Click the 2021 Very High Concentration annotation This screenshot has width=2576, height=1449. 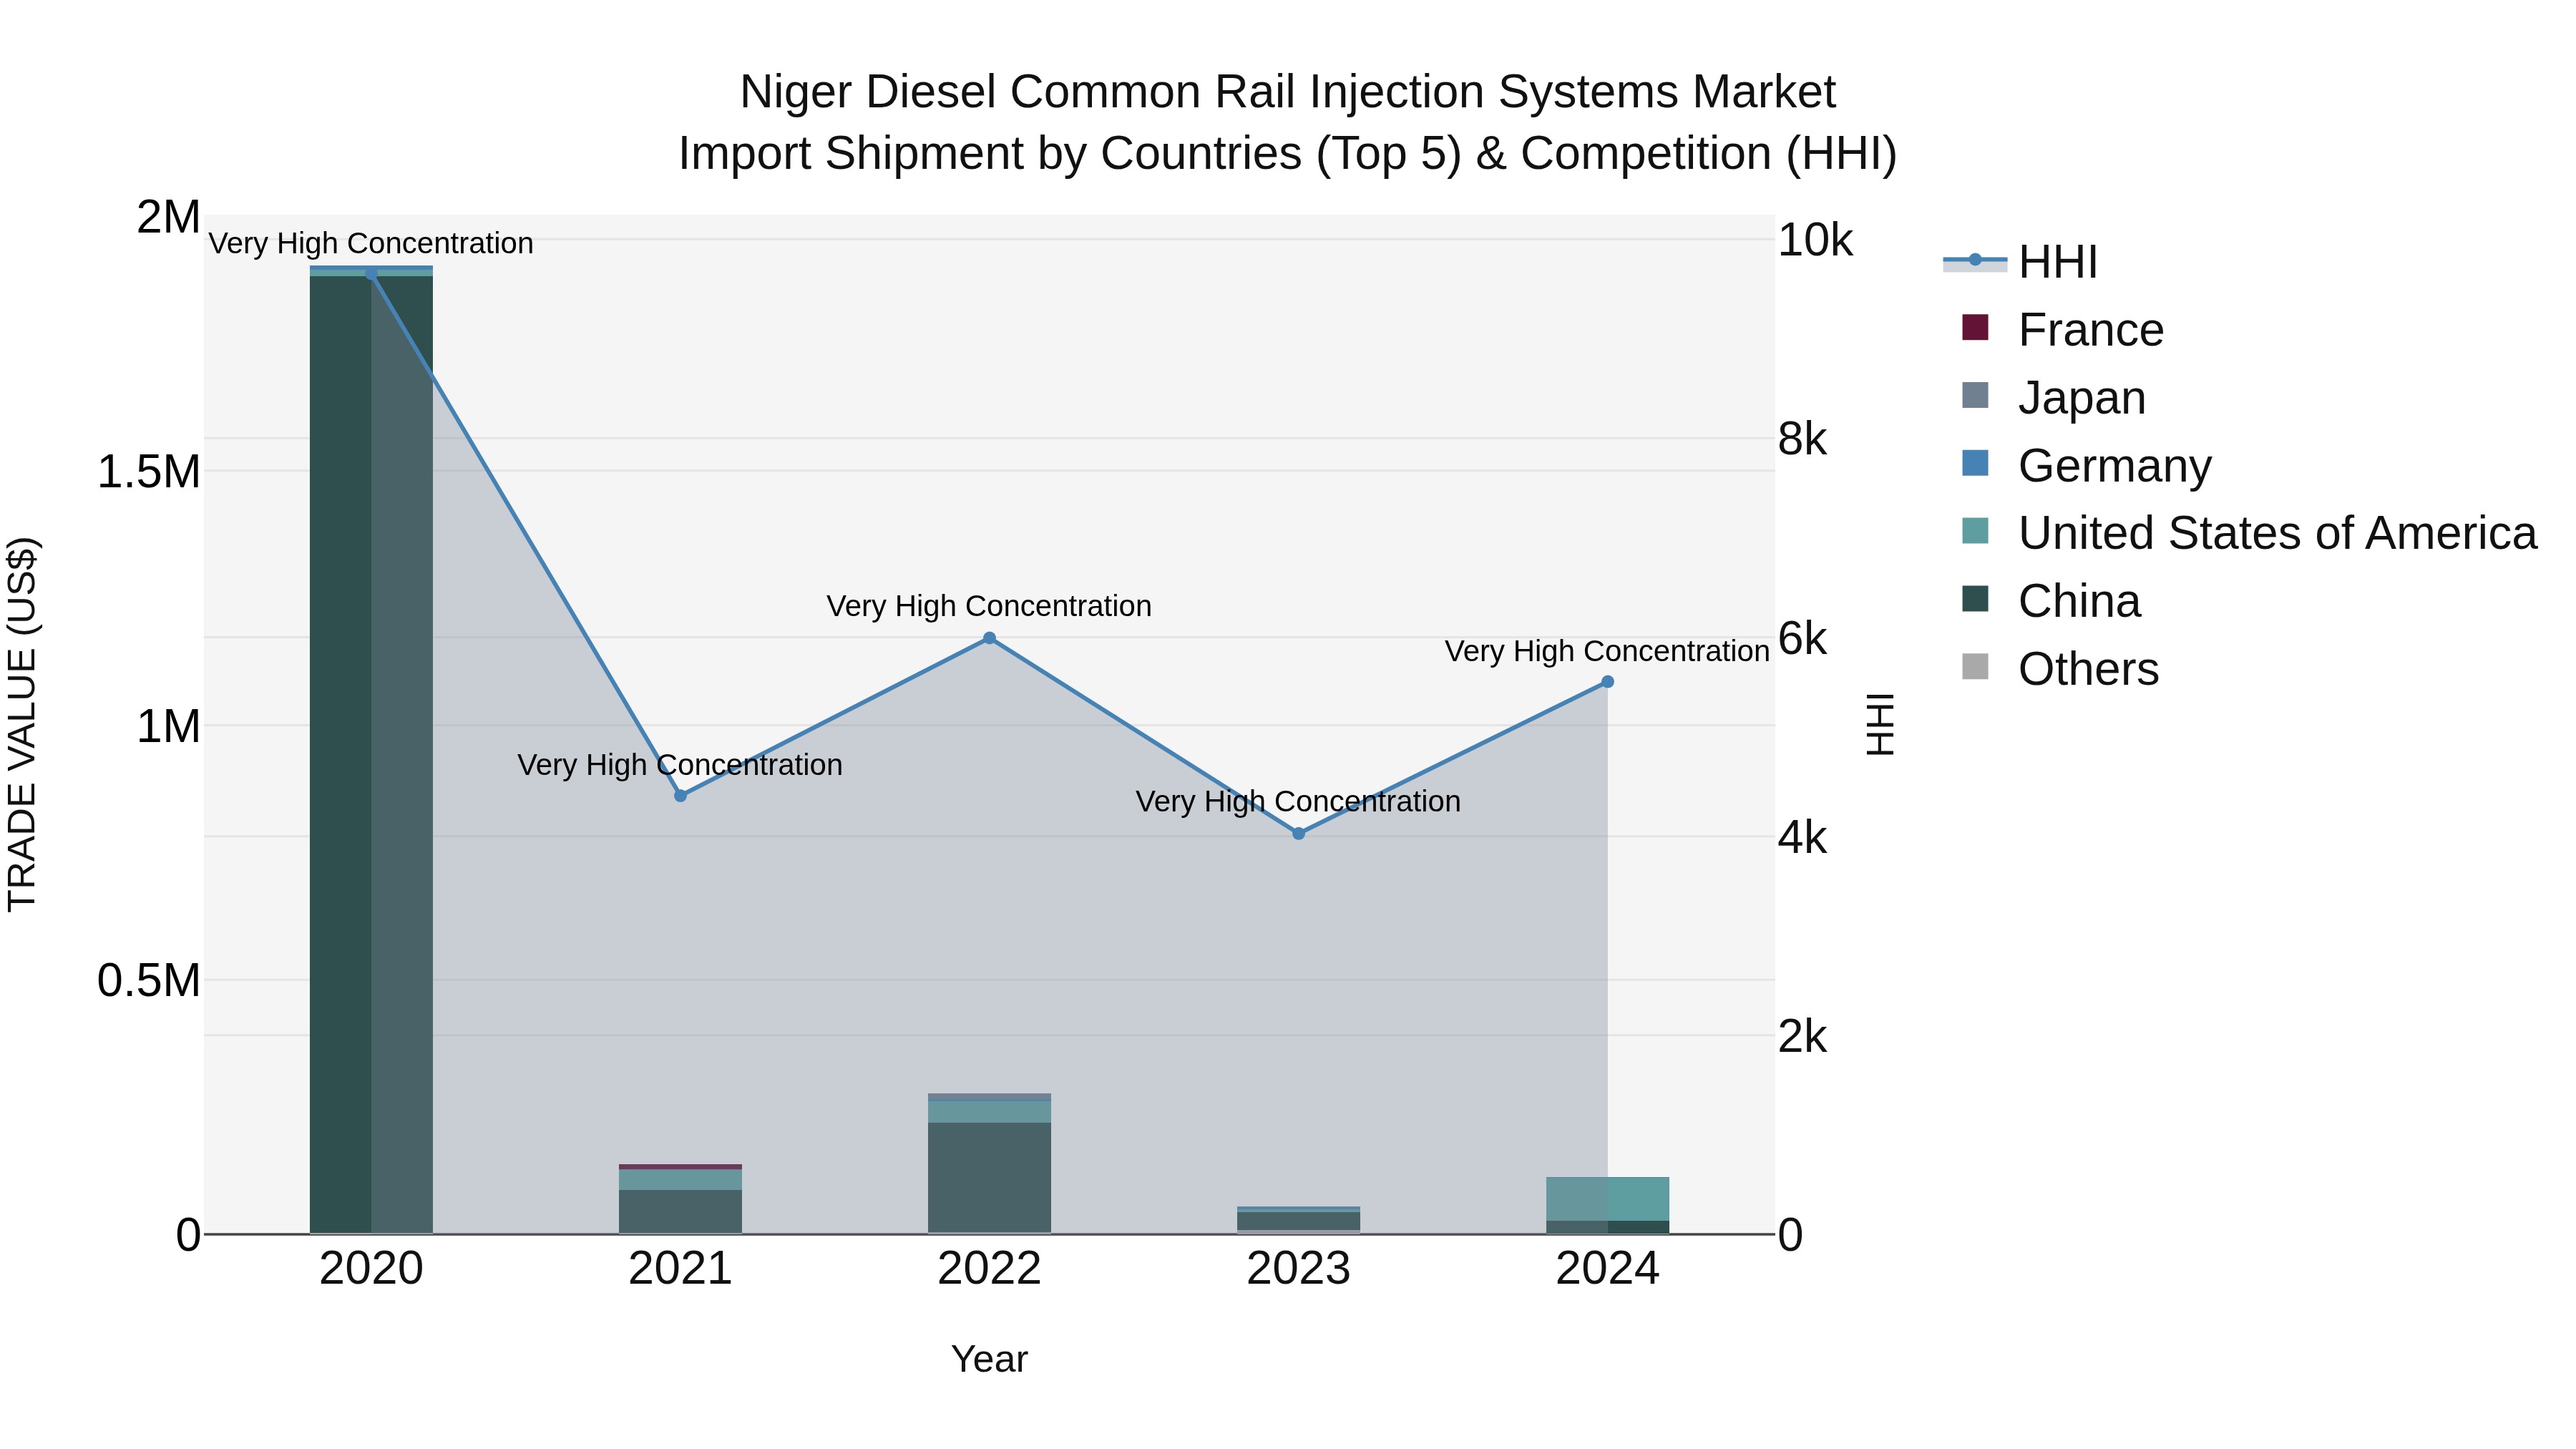[x=680, y=765]
